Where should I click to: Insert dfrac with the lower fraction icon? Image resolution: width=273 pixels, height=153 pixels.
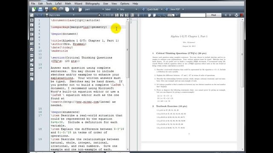click(32, 74)
